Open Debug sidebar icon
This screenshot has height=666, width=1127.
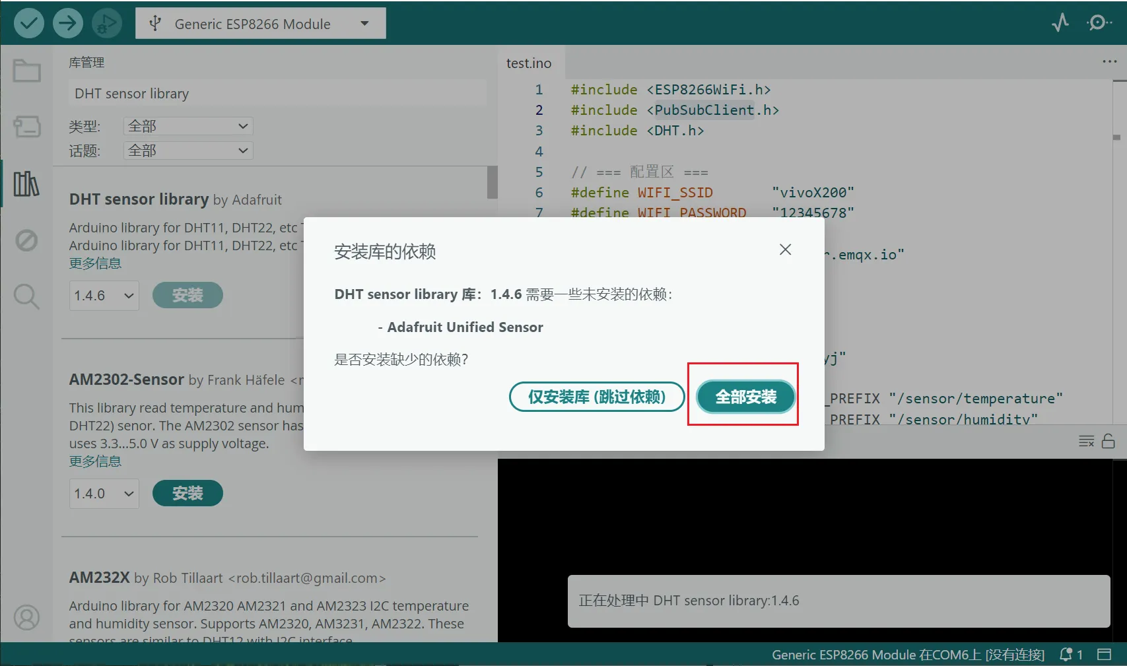tap(27, 240)
